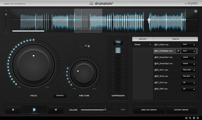The image size is (202, 120).
Task: Click the key icon in the bottom bar
Action: coord(190,118)
